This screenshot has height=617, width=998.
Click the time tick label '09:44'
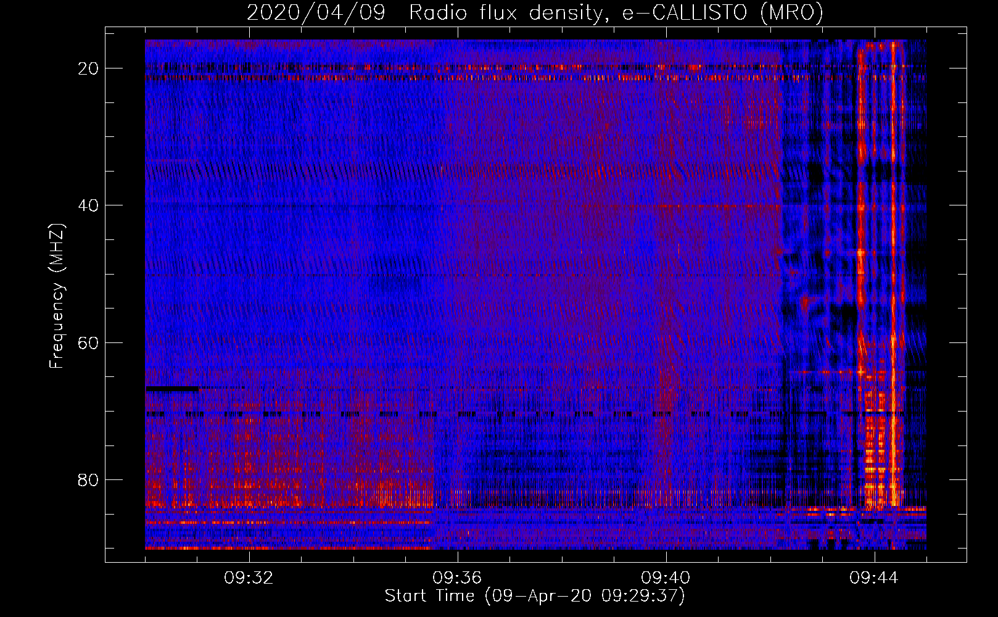click(875, 578)
